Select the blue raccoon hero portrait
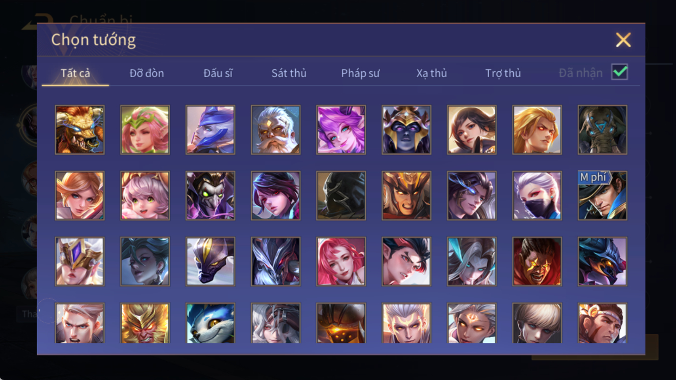Viewport: 676px width, 380px height. coord(210,323)
